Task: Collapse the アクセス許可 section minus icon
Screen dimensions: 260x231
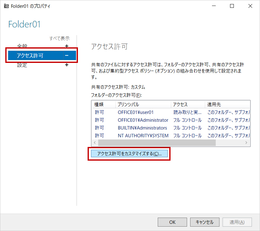Action: 66,56
